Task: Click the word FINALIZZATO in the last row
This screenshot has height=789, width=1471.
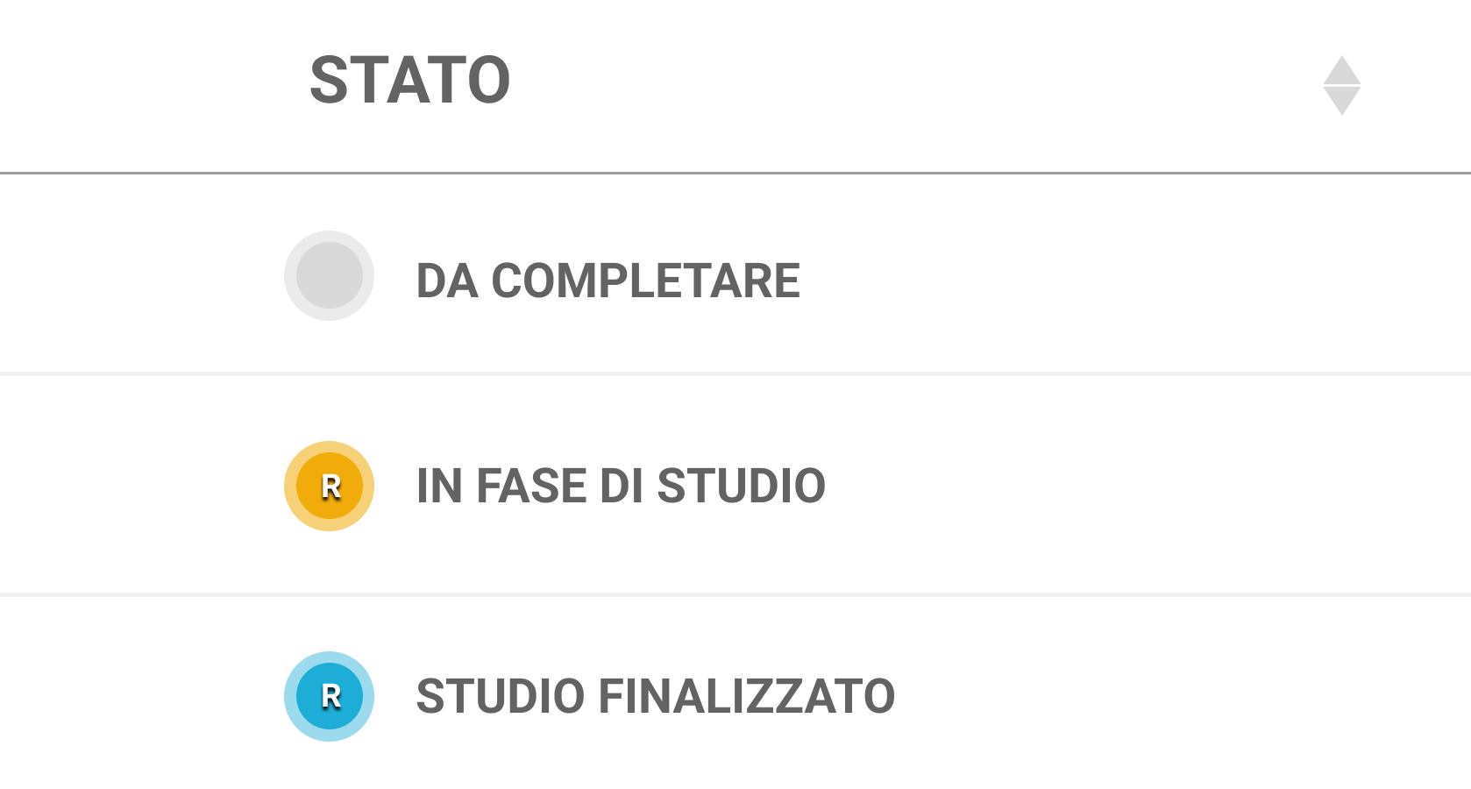Action: (x=746, y=696)
